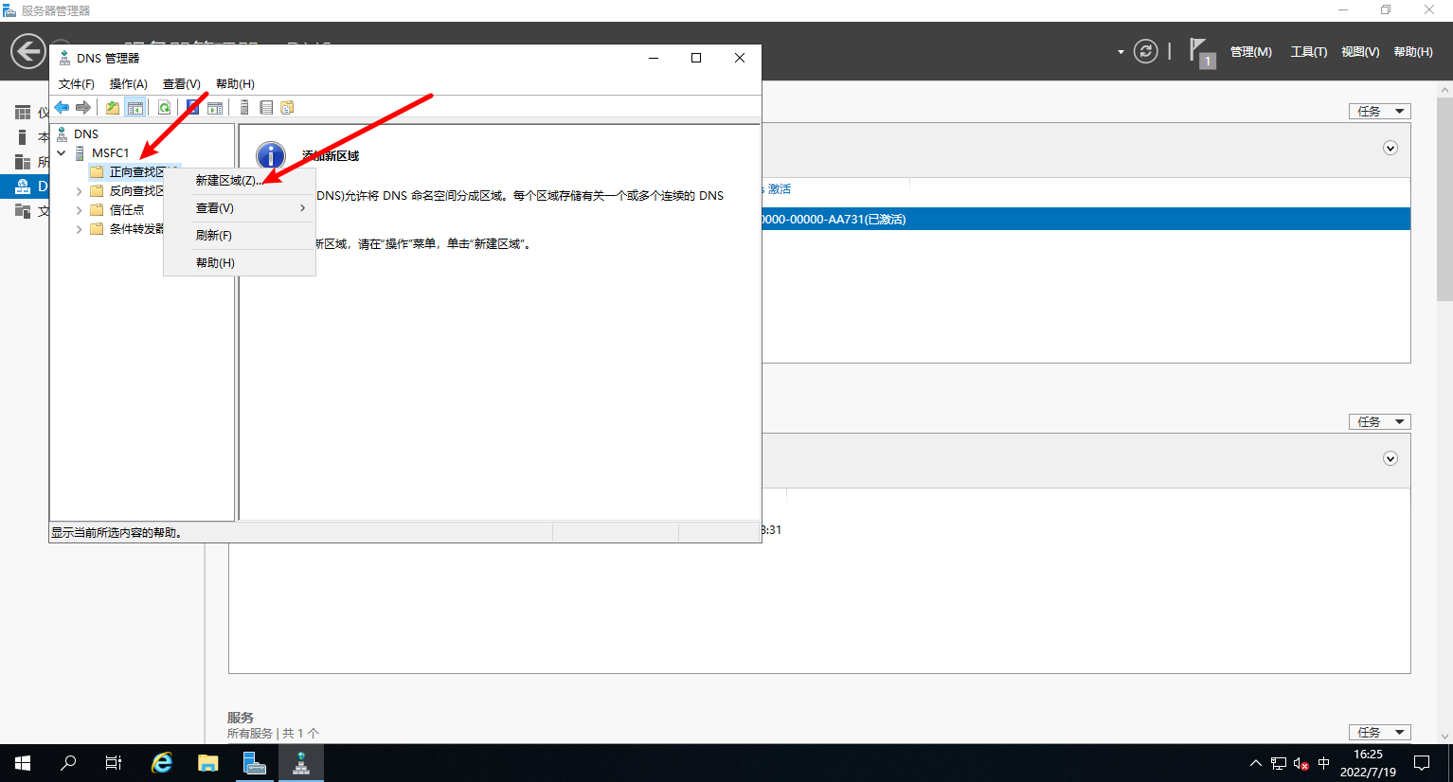Open the 工具(T) menu in Server Manager
The height and width of the screenshot is (782, 1453).
[1308, 52]
